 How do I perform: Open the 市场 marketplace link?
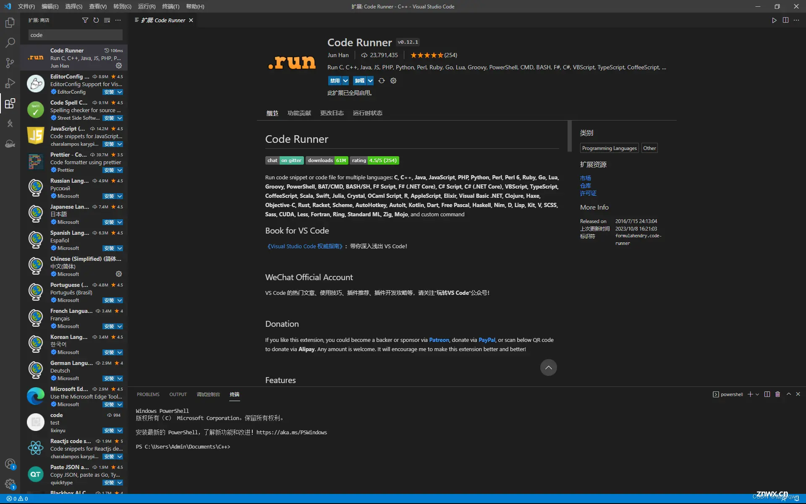click(585, 178)
